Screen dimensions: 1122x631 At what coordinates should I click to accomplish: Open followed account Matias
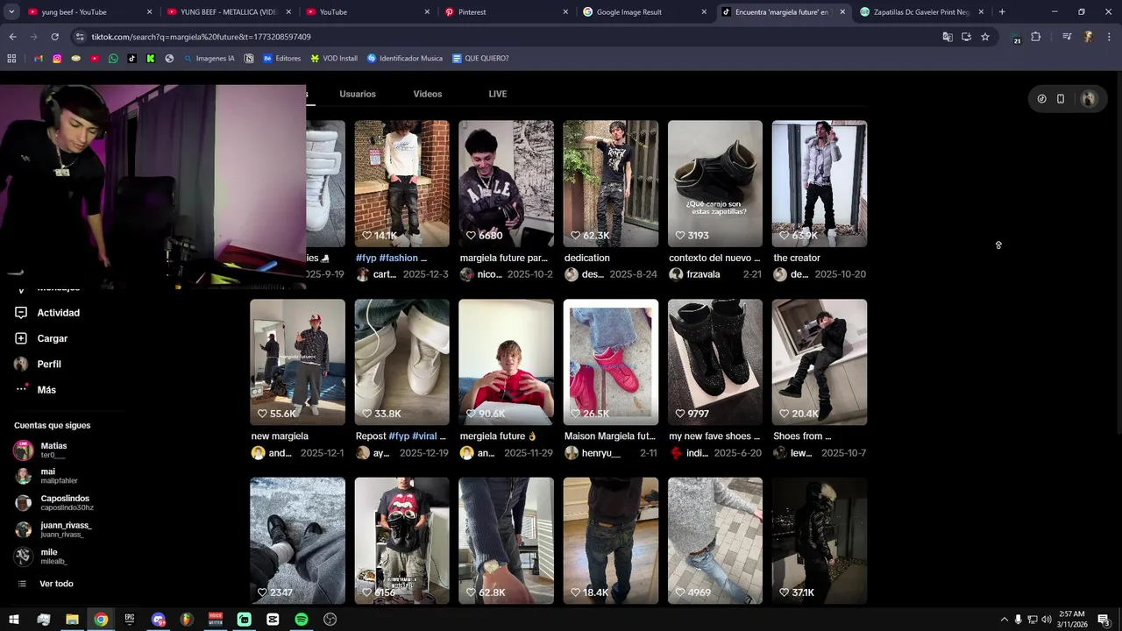click(x=53, y=450)
